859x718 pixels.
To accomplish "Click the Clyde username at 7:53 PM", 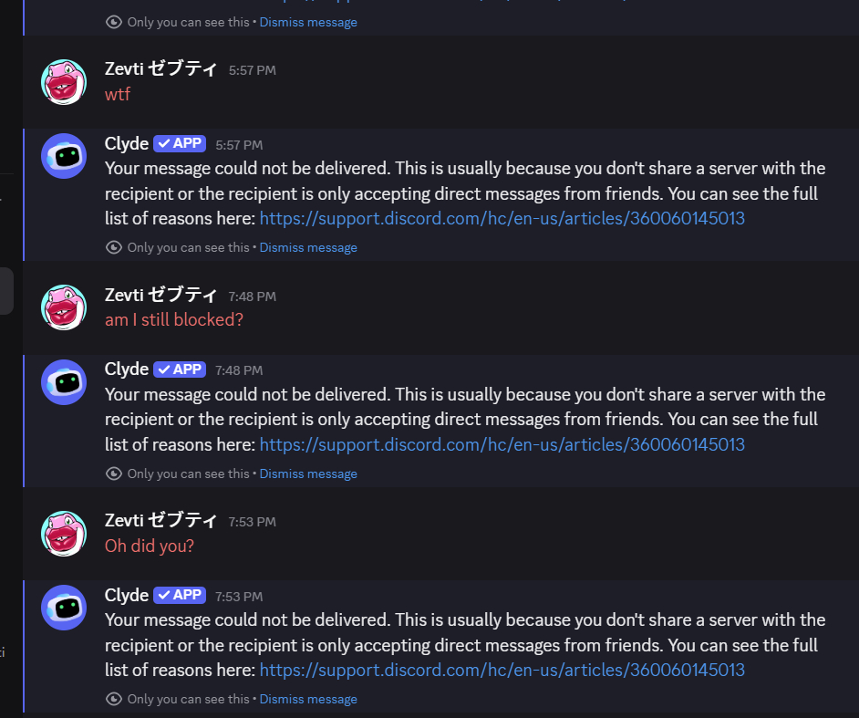I will (x=127, y=595).
